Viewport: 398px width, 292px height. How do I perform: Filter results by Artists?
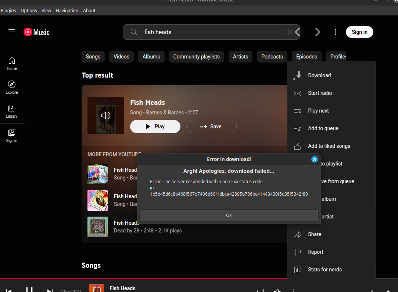[x=241, y=57]
